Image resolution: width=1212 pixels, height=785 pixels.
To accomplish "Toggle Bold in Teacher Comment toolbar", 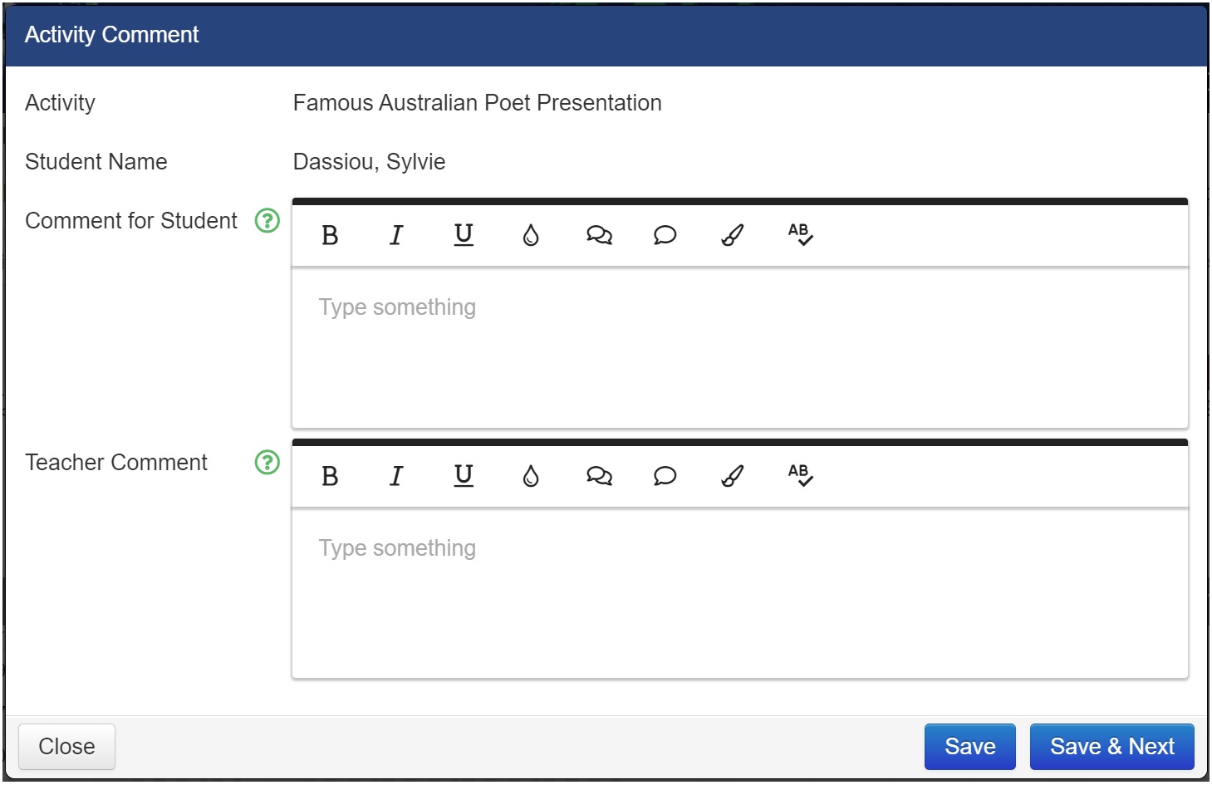I will 330,476.
